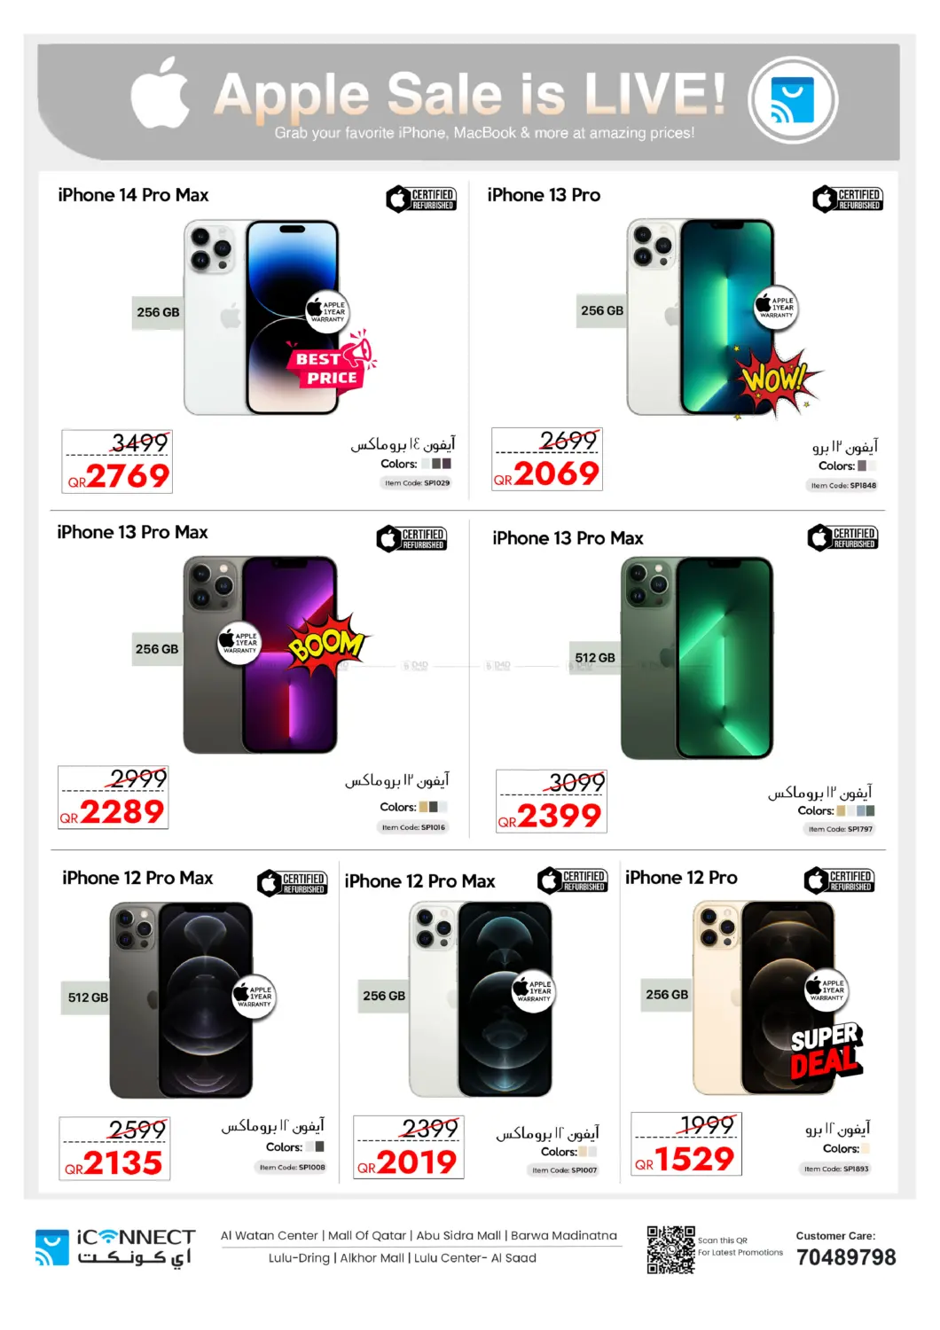Click the QR 1529 price for iPhone 12 Pro
Viewport: 940px width, 1330px height.
pyautogui.click(x=686, y=1144)
